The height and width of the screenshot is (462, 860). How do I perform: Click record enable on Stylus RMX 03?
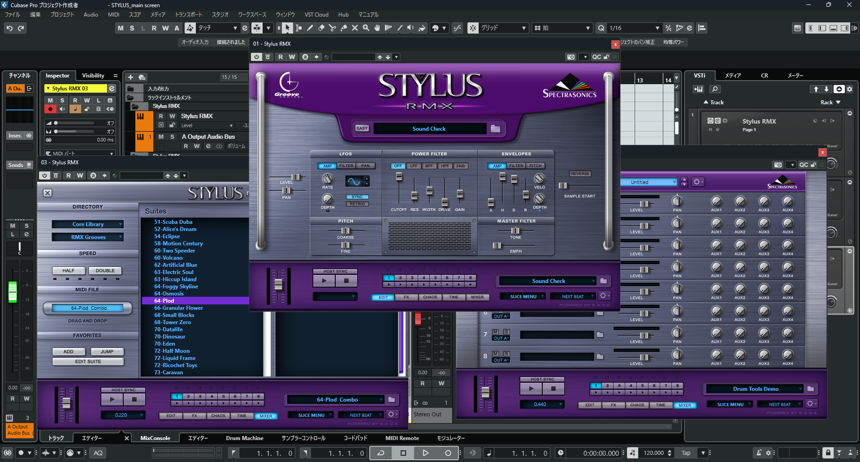click(50, 109)
